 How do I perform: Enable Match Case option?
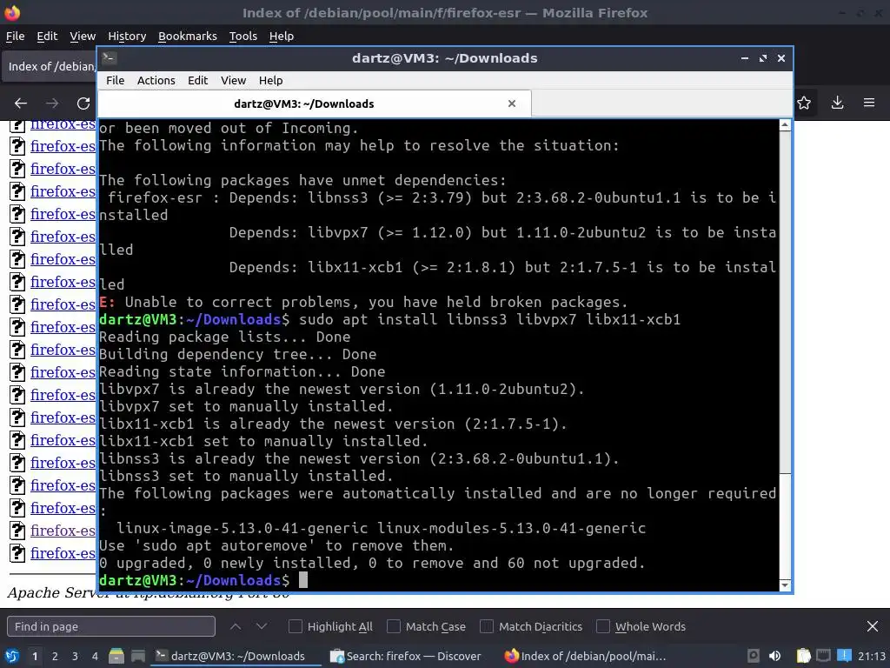click(394, 626)
